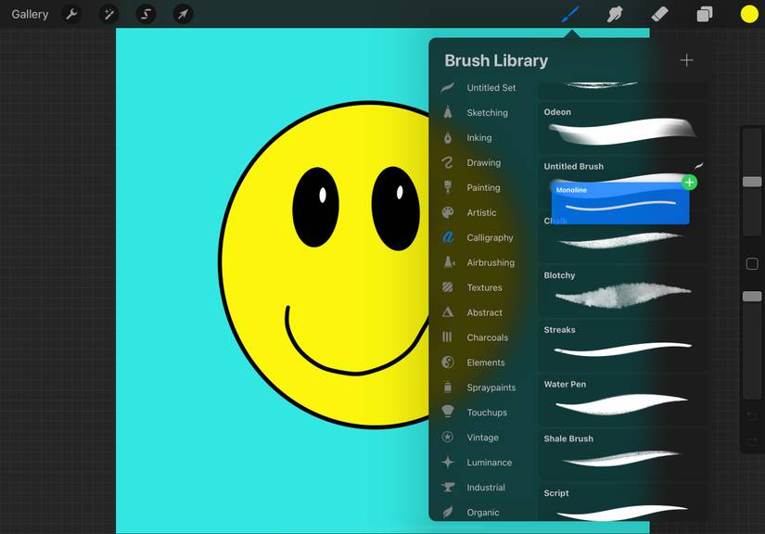The width and height of the screenshot is (765, 534).
Task: Tap the Paintbrush tool icon
Action: tap(570, 14)
